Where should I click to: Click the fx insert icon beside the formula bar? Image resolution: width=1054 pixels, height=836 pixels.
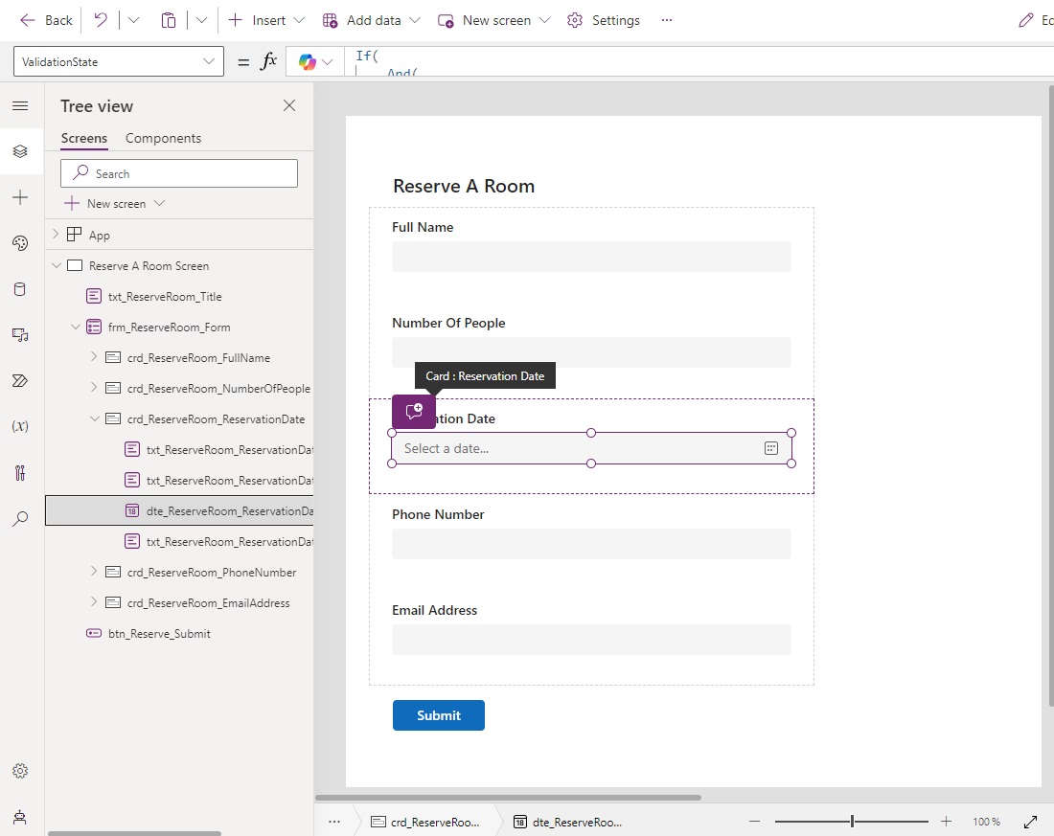click(x=267, y=61)
